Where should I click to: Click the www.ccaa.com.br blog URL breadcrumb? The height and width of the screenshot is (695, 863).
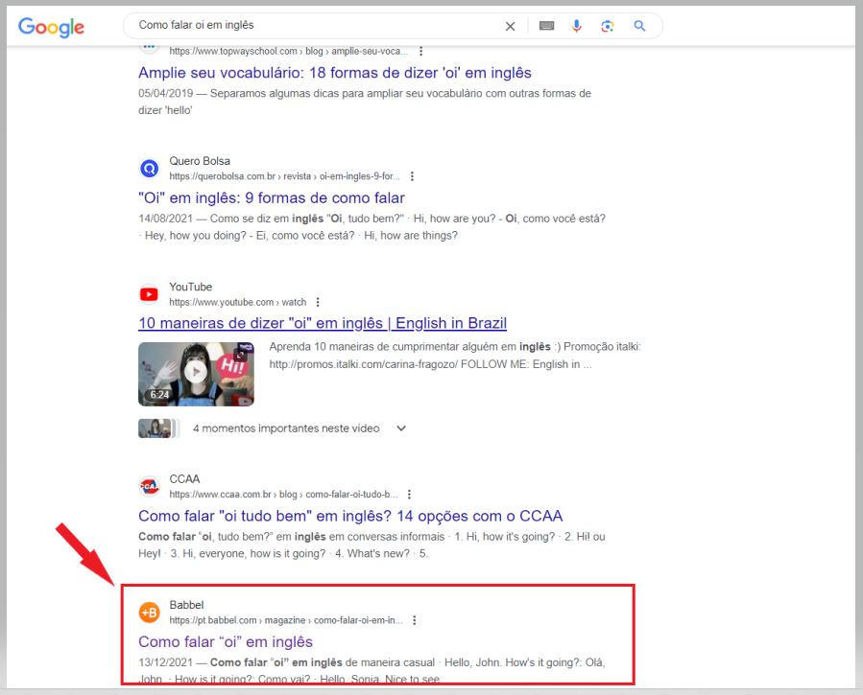[x=283, y=495]
